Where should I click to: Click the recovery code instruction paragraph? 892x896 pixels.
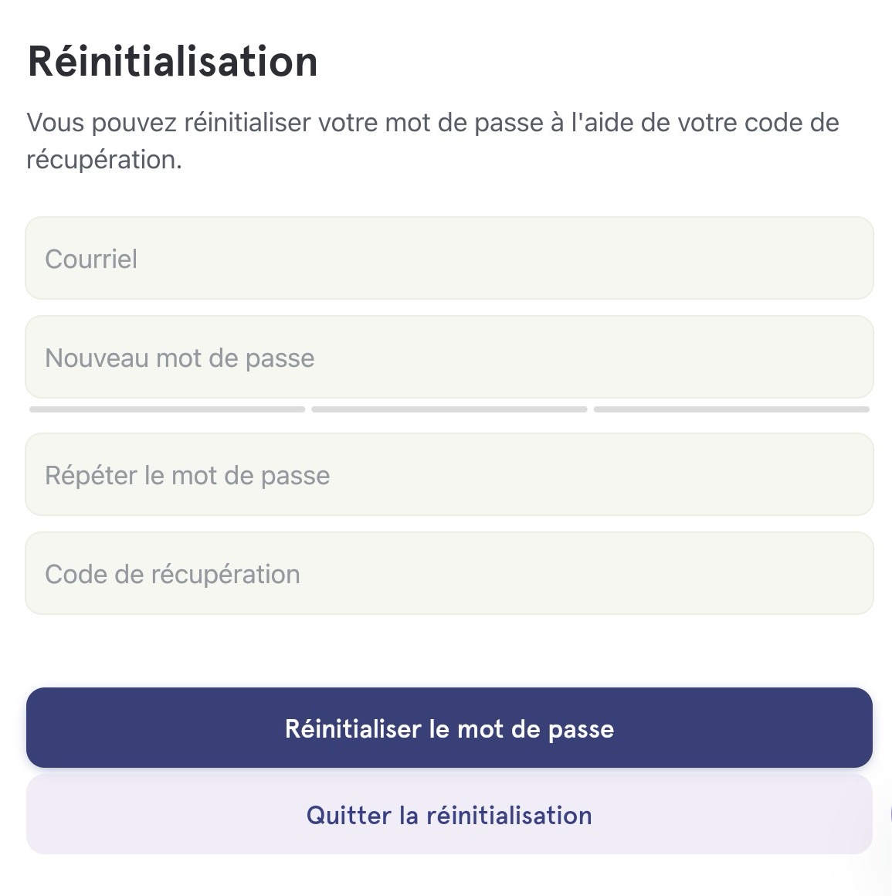(x=432, y=141)
